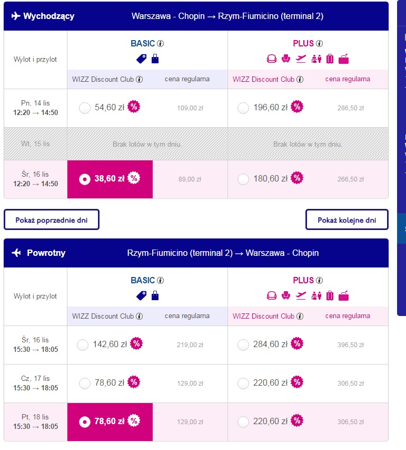Select 180,60 zł PLUS fare on 16 lis
Screen dimensions: 406x450
[243, 179]
